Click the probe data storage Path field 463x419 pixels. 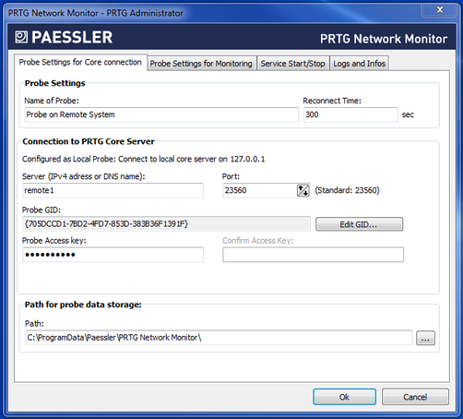(219, 338)
